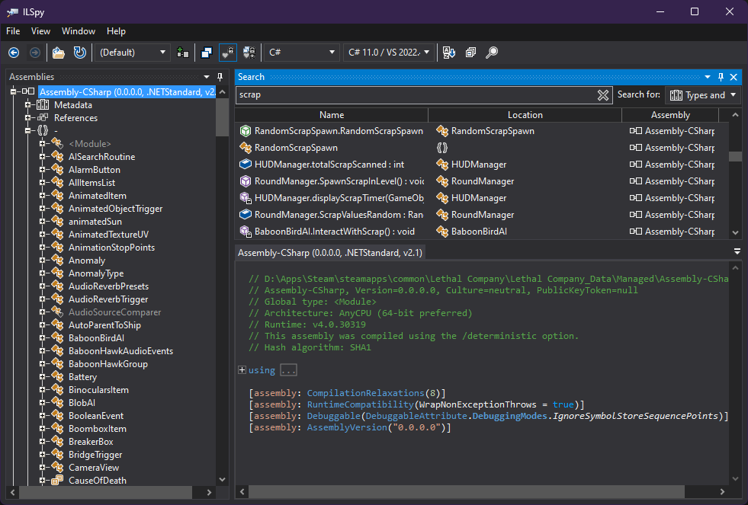Toggle show all types and members

point(249,53)
